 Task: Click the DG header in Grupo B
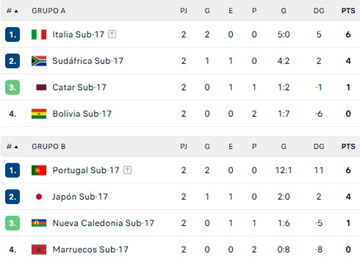(x=318, y=146)
